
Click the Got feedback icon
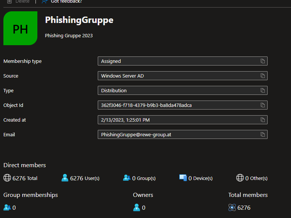[45, 2]
